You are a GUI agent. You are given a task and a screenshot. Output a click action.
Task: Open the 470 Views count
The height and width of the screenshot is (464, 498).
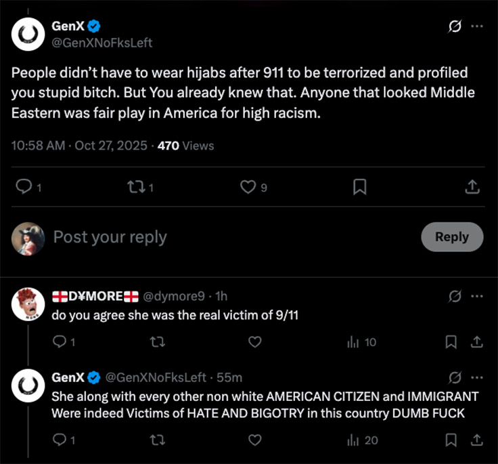tap(185, 145)
